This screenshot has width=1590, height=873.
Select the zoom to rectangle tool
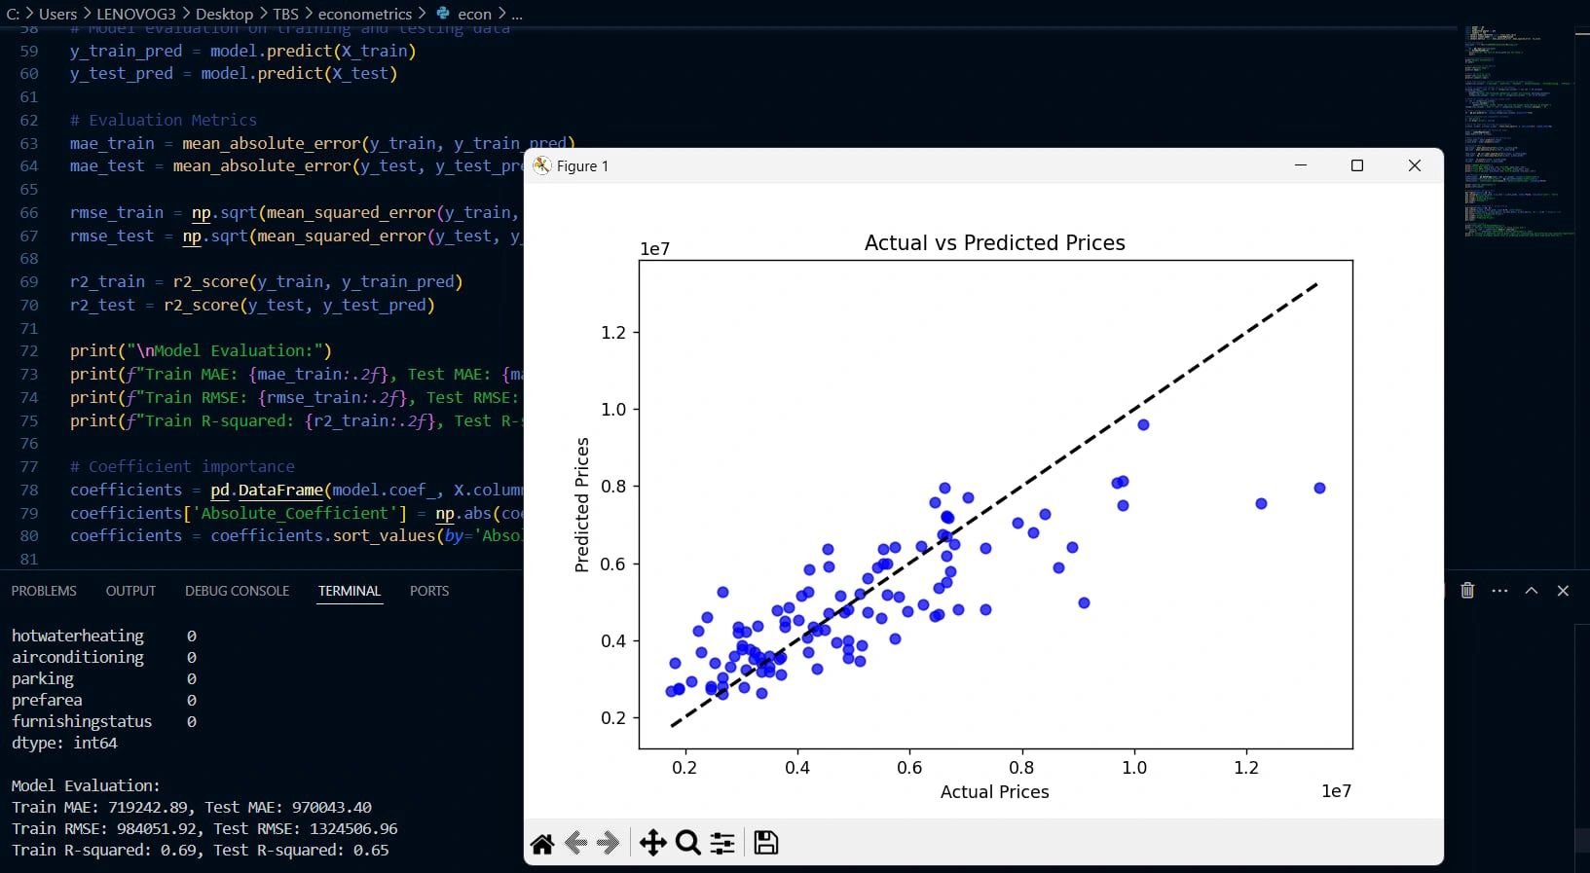[x=688, y=843]
